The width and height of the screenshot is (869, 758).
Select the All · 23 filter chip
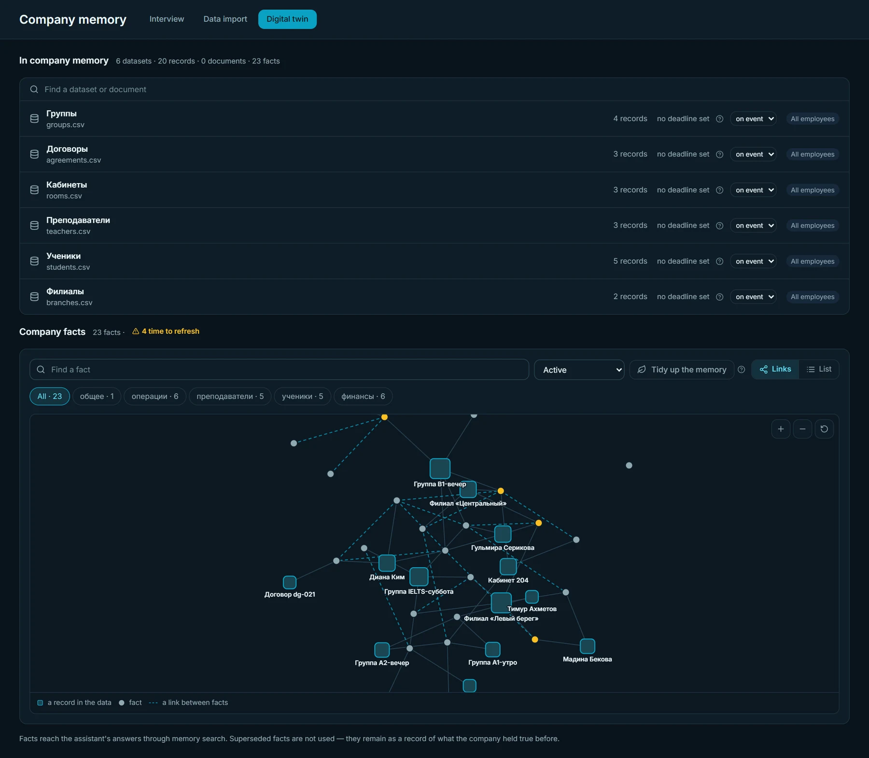coord(50,396)
